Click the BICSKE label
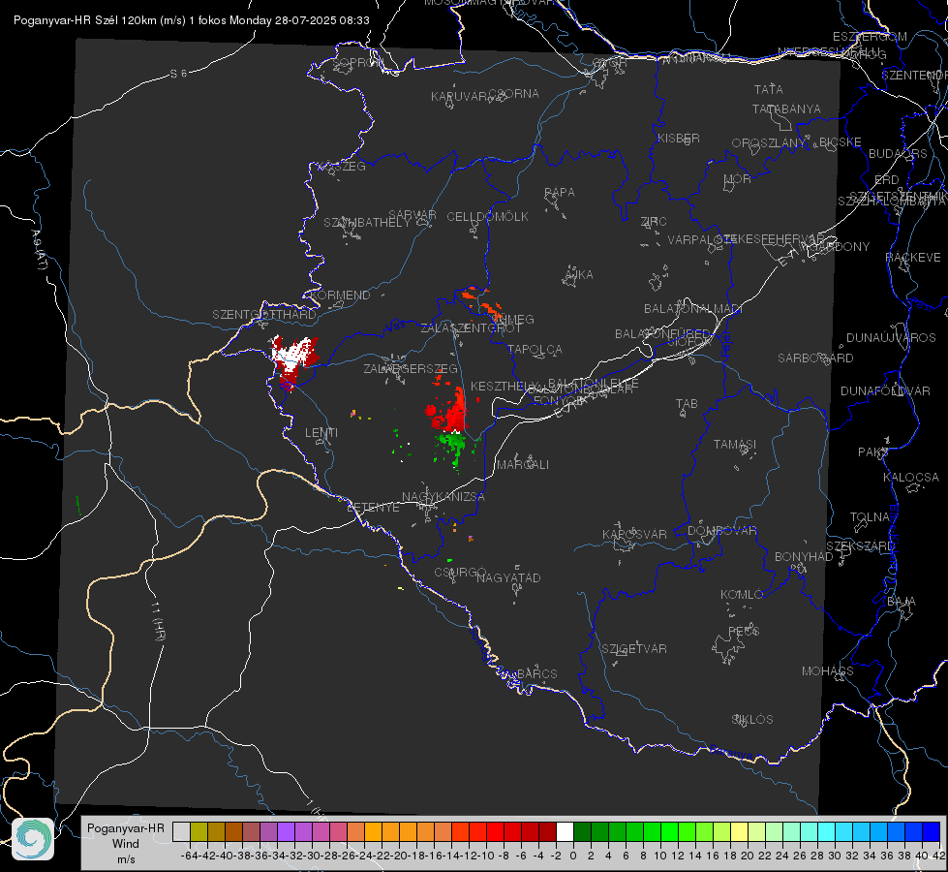This screenshot has height=872, width=948. click(841, 142)
